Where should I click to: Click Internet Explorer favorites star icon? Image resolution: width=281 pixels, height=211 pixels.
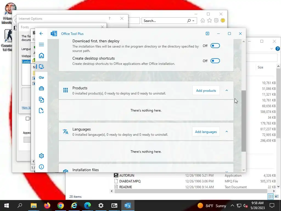[209, 20]
